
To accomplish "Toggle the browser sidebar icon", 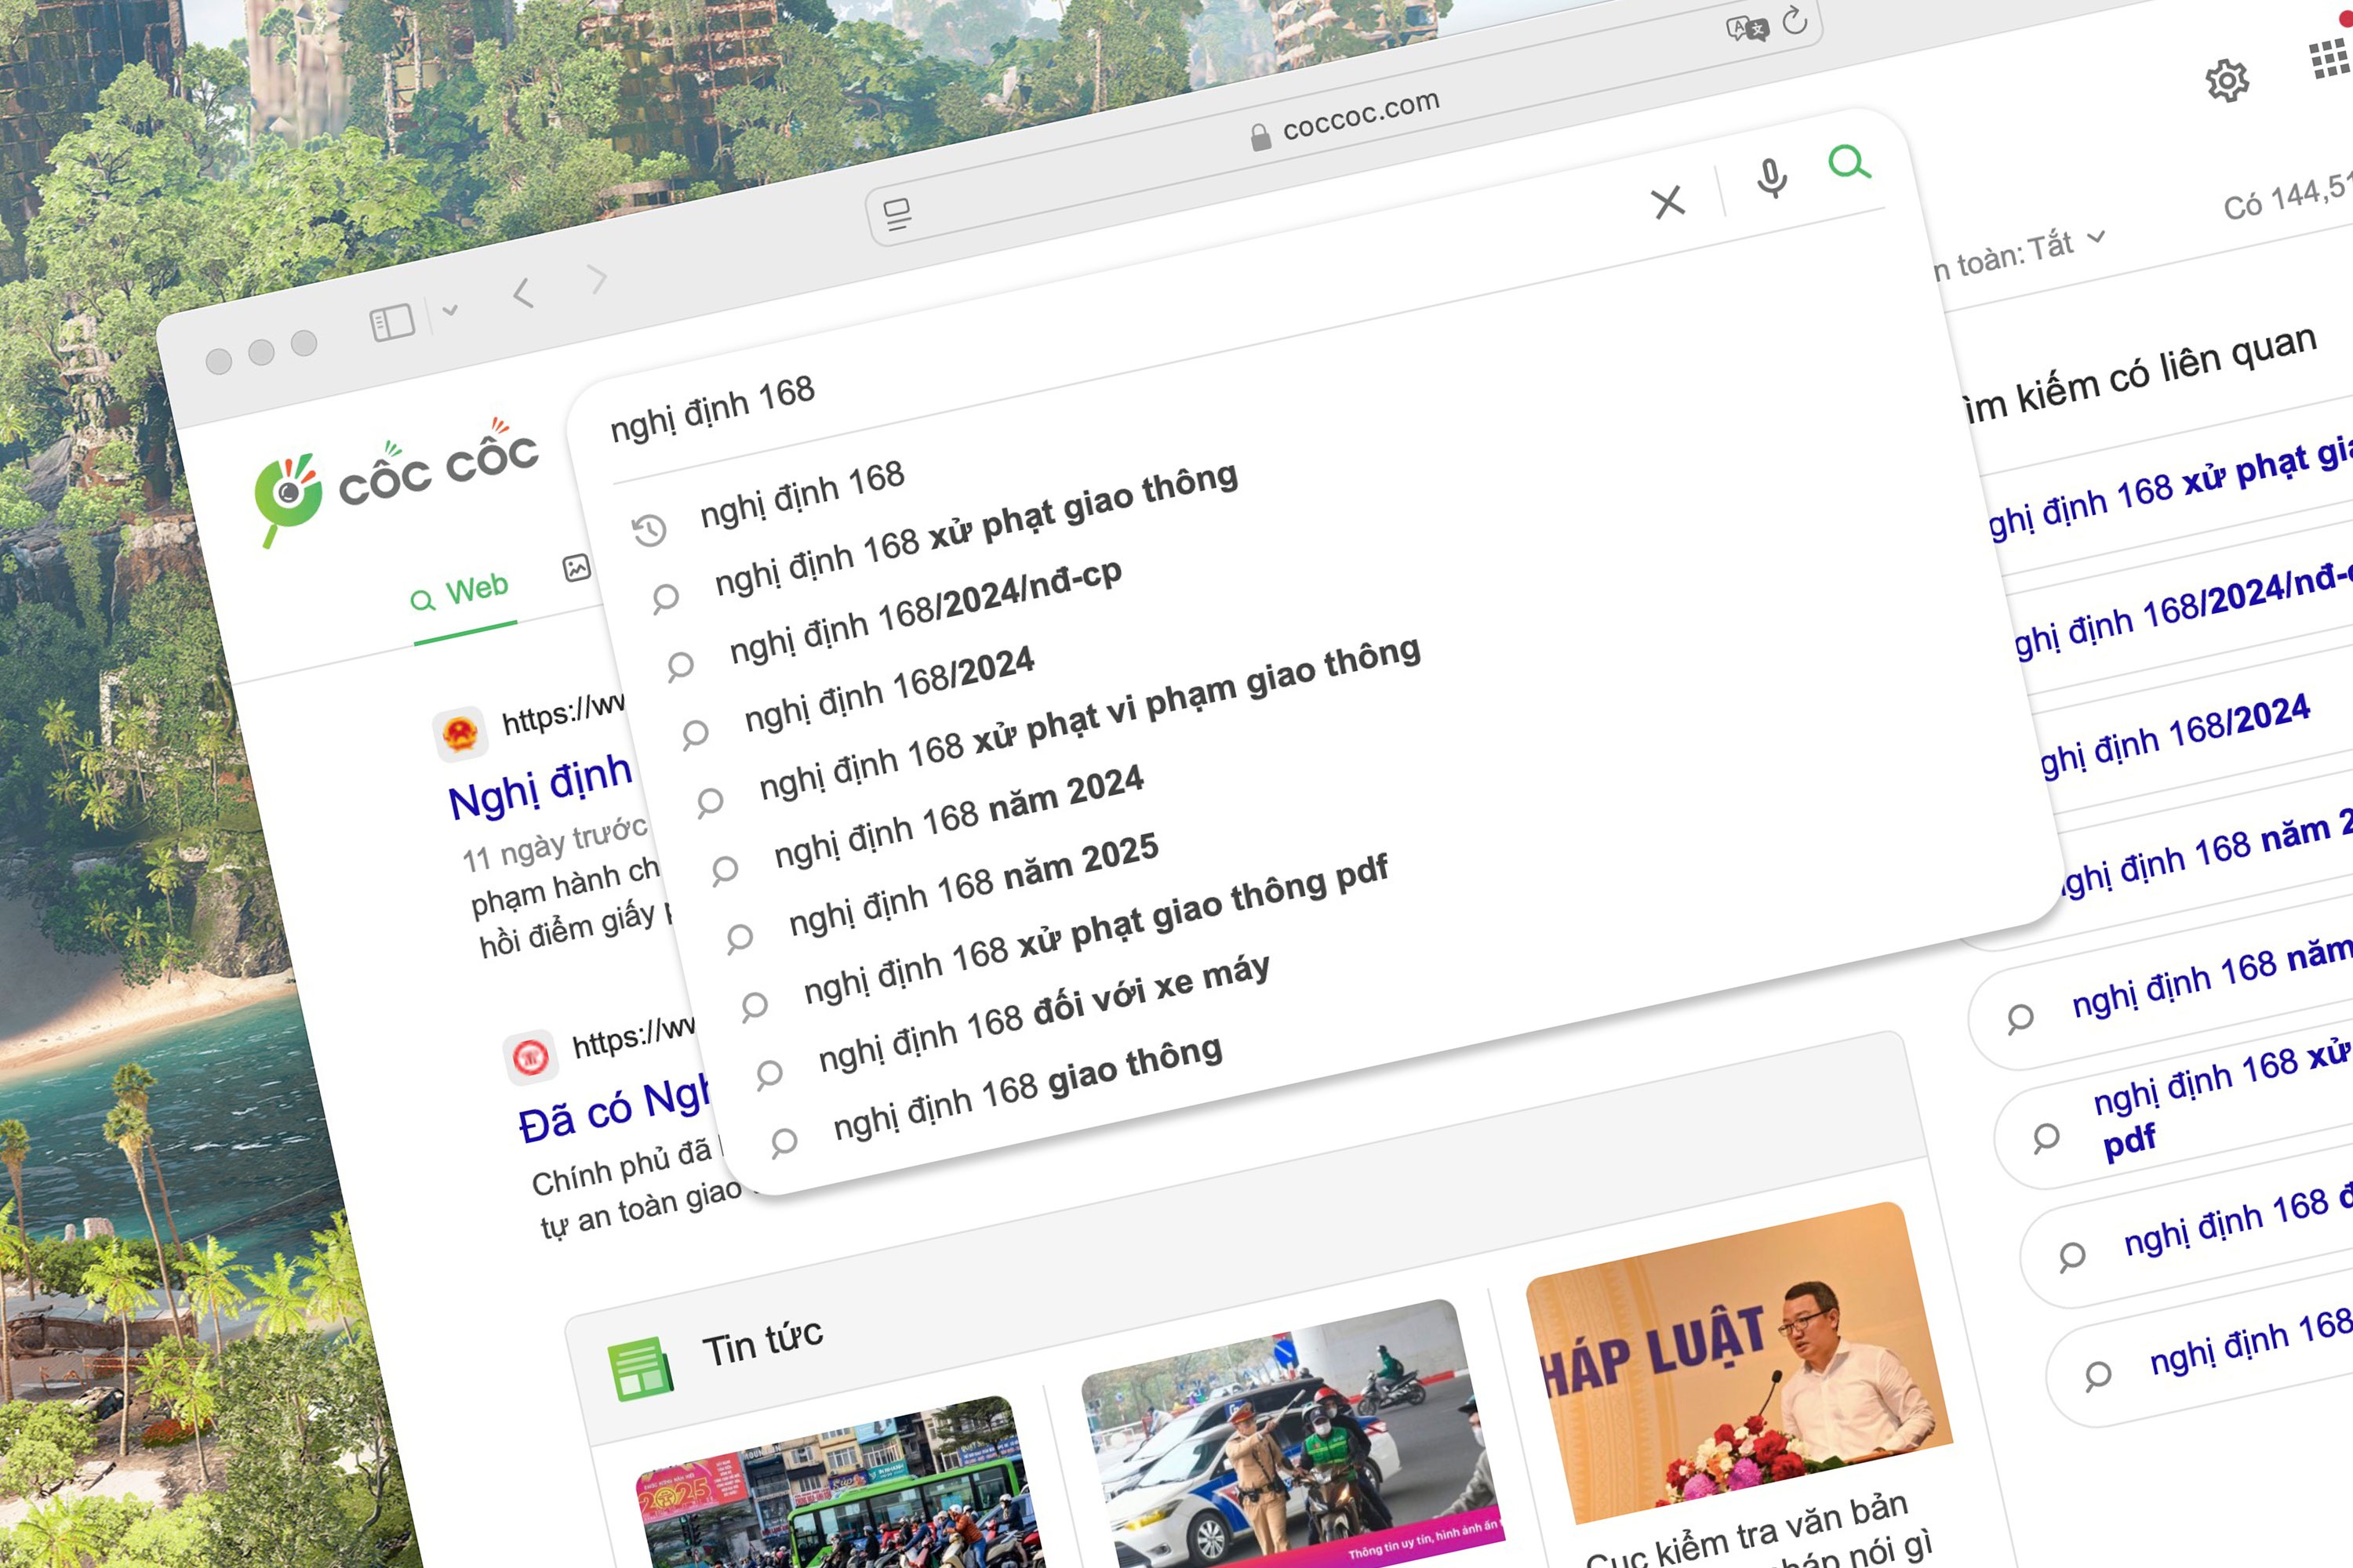I will coord(392,322).
